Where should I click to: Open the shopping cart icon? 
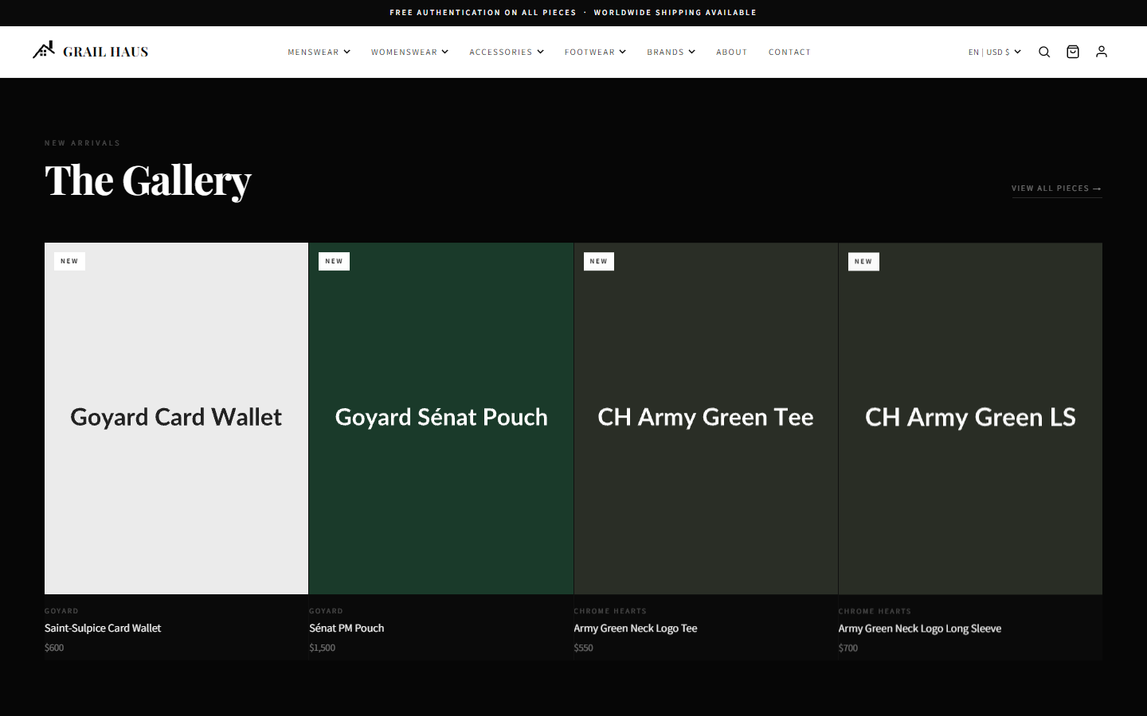[x=1073, y=52]
